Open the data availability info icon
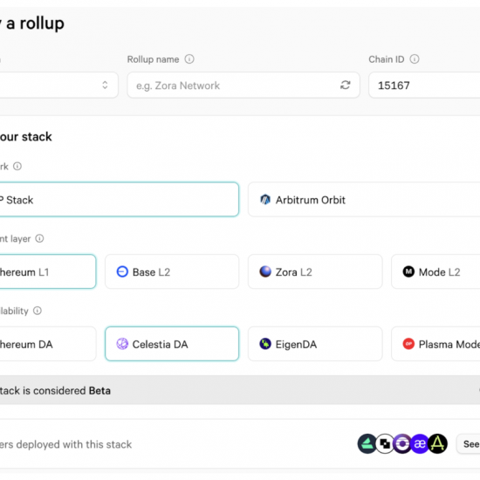This screenshot has width=480, height=480. 38,311
